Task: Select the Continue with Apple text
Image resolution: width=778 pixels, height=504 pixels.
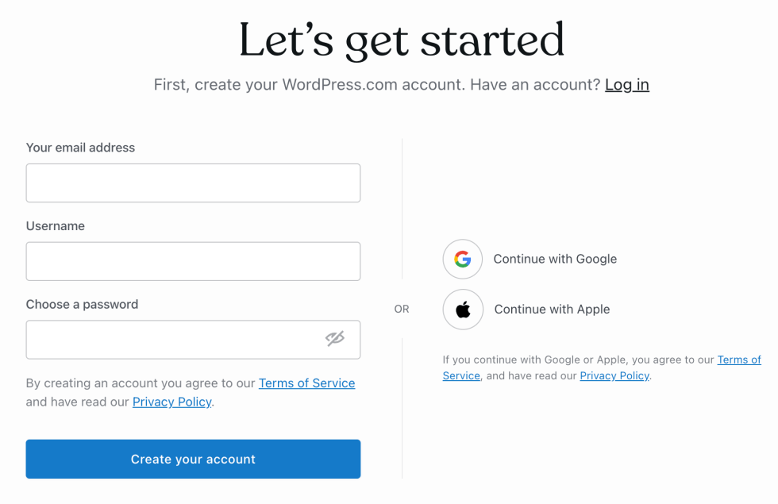Action: point(552,310)
